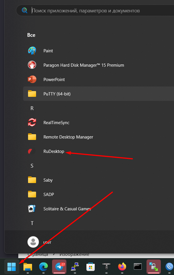The width and height of the screenshot is (174, 275).
Task: Open Solitaire & Casual Games
Action: [67, 209]
